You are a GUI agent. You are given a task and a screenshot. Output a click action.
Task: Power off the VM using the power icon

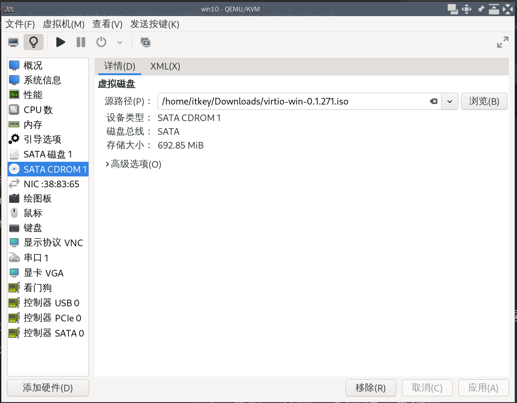click(x=101, y=42)
